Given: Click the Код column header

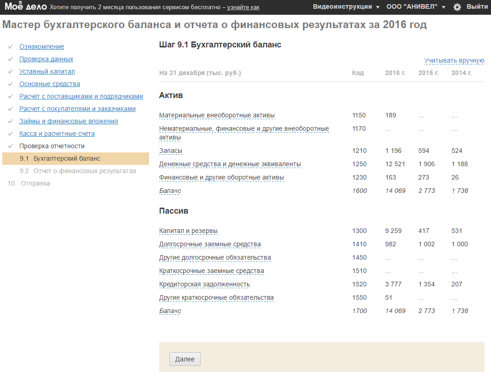Looking at the screenshot, I should click(x=358, y=73).
